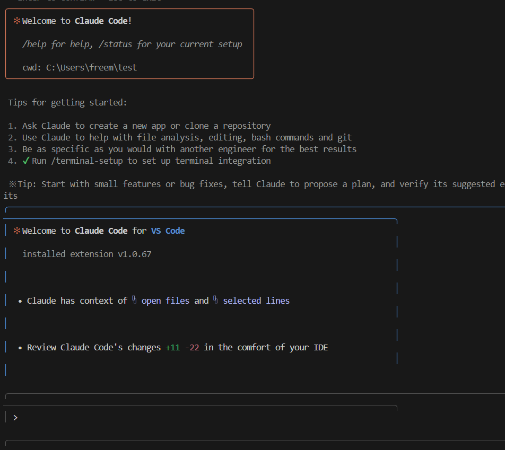Click the orange asterisk beside "Welcome to Claude Code for VS Code"

tap(17, 231)
